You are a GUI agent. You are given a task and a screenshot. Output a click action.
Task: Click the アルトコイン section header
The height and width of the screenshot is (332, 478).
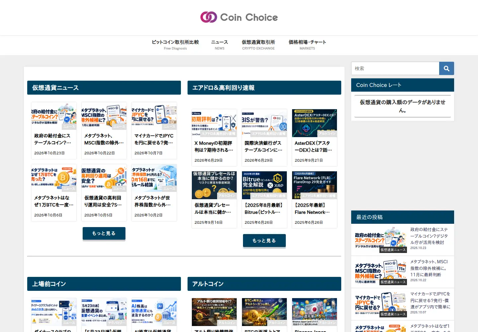click(x=264, y=284)
